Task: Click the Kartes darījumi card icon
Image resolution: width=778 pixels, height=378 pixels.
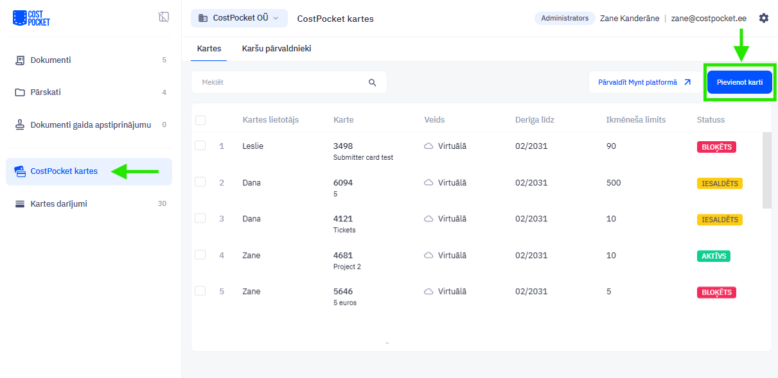Action: tap(20, 204)
